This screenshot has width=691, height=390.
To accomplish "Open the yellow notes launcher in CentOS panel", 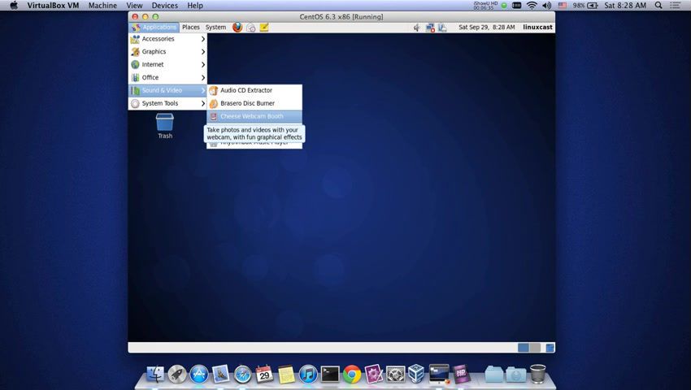I will tap(264, 28).
